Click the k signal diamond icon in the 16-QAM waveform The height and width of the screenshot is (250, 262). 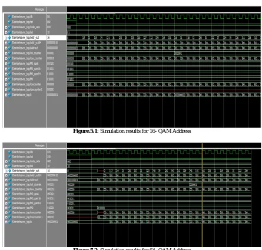9,95
